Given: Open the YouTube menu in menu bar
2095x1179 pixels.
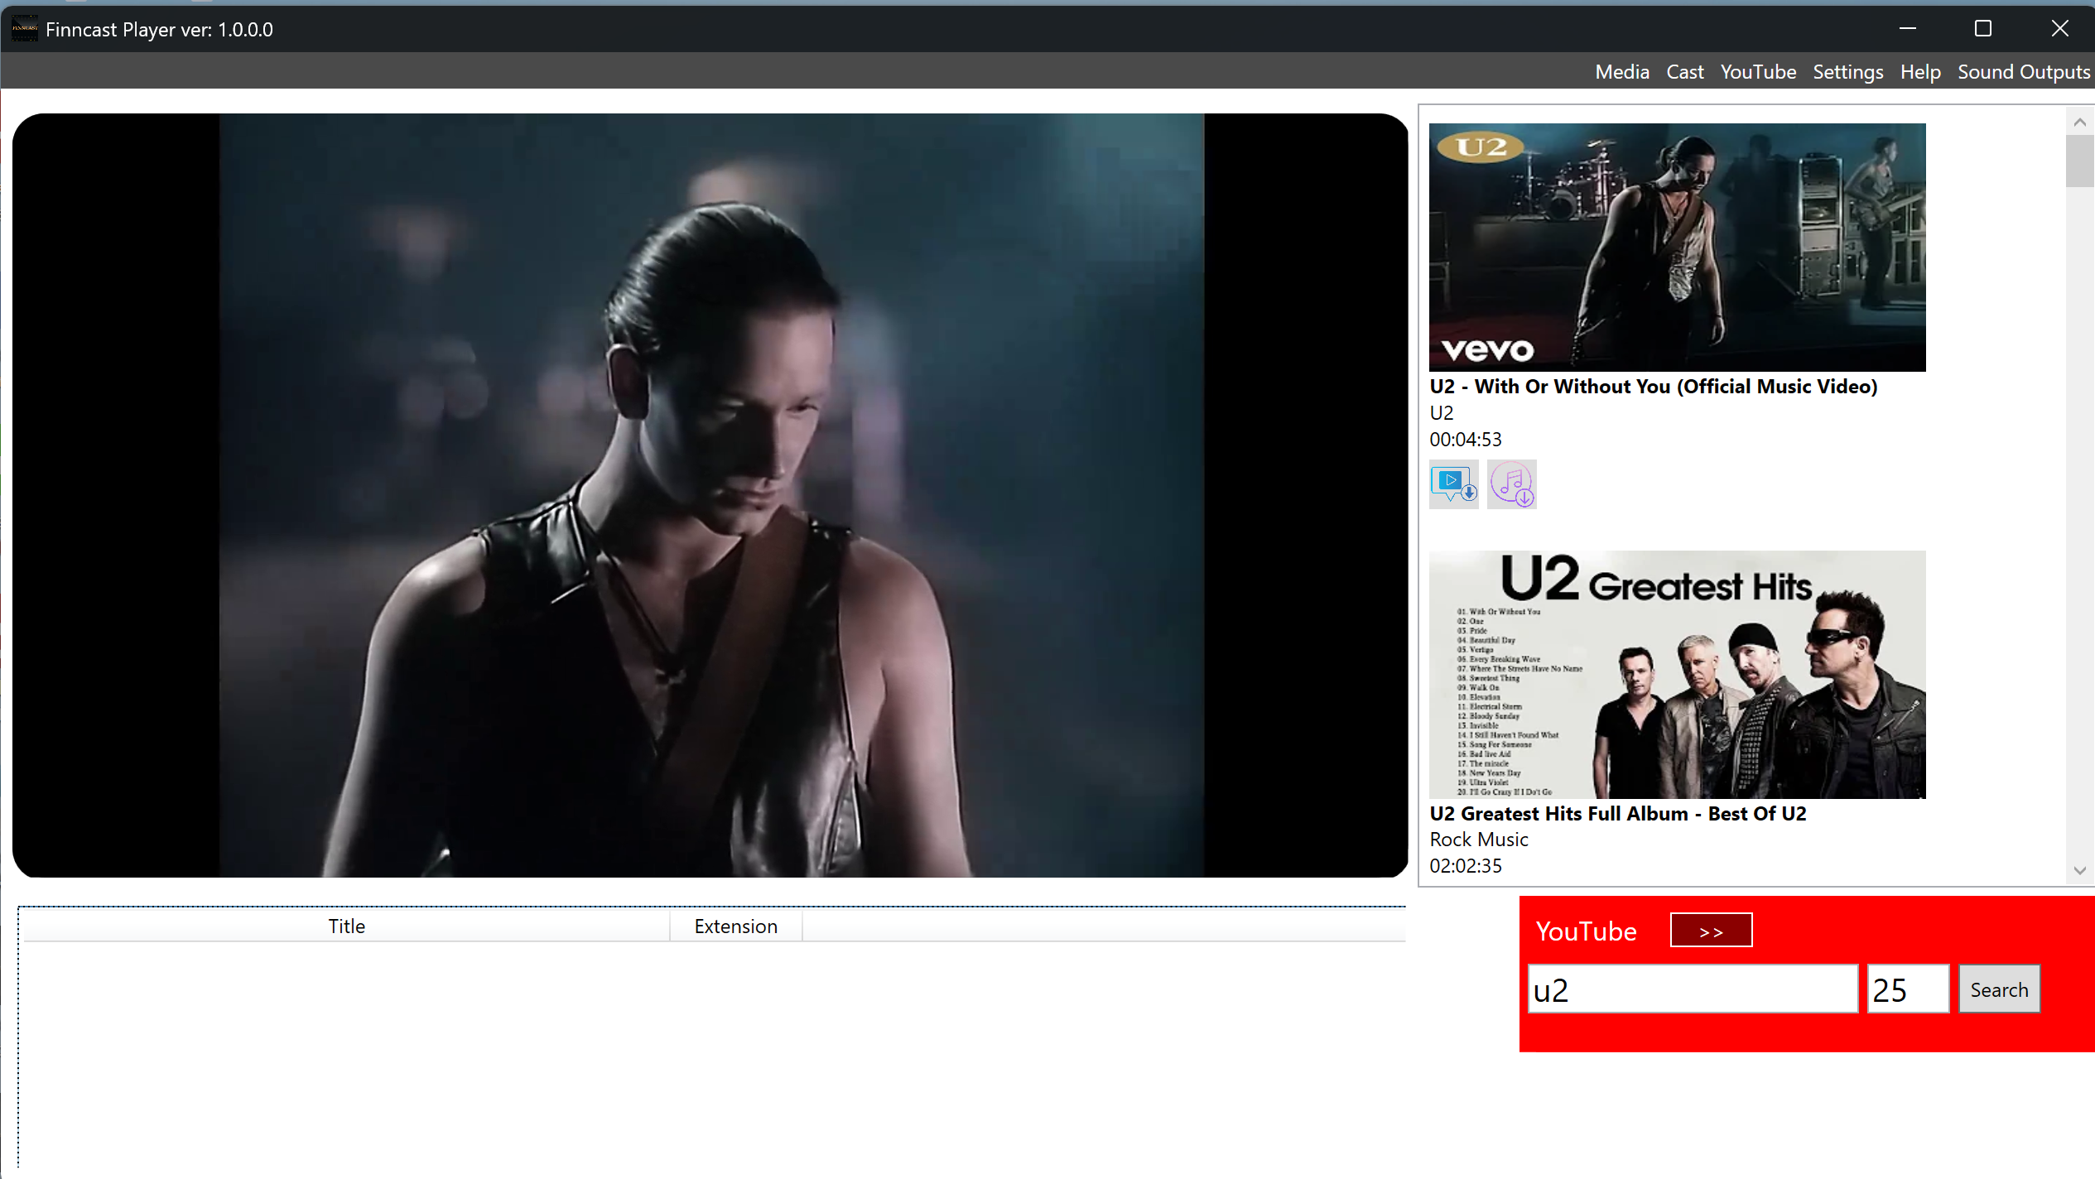Looking at the screenshot, I should (1757, 72).
